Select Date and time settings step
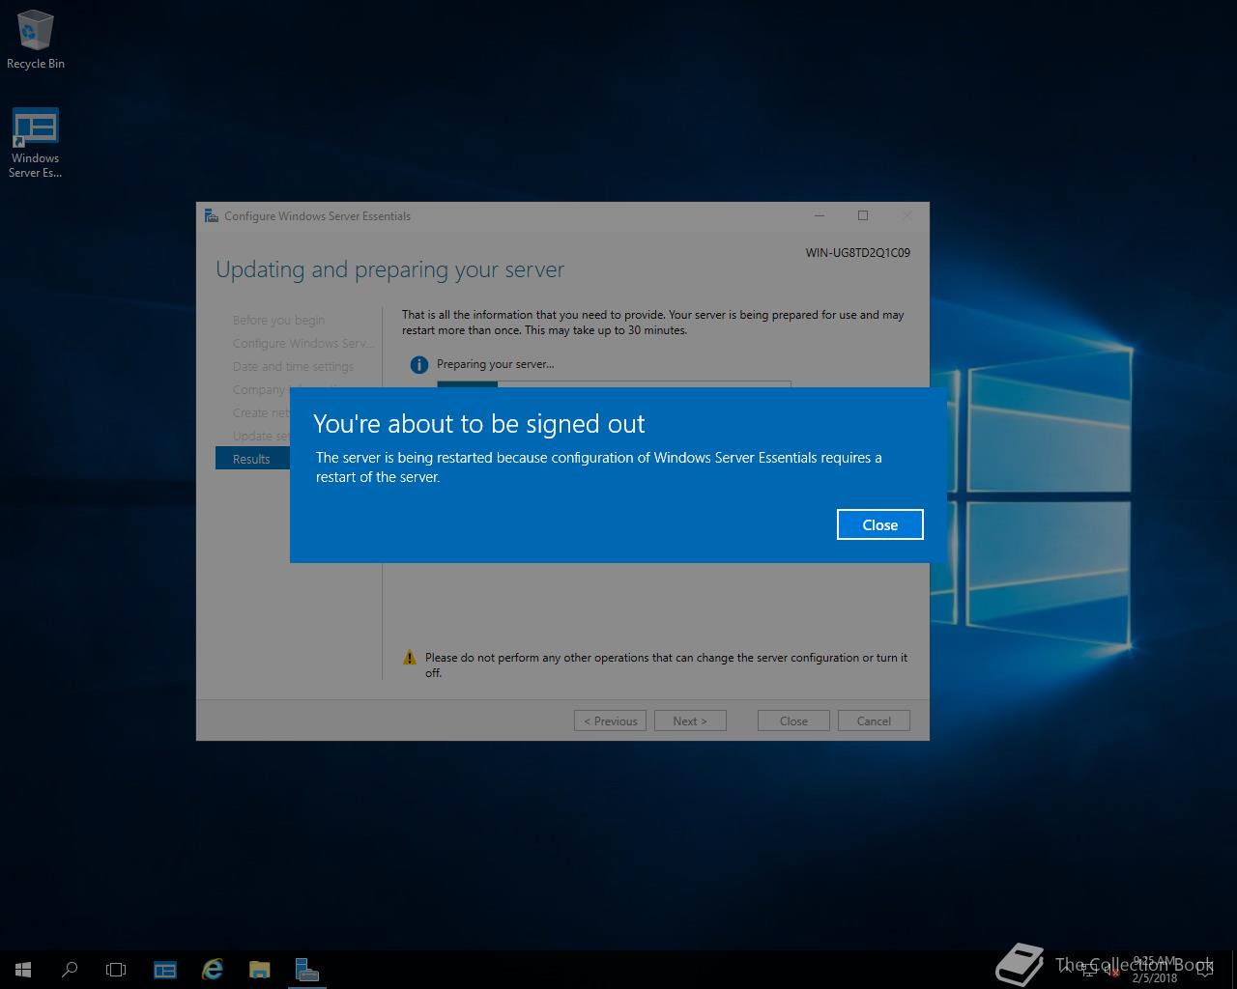Screen dimensions: 1237x989 [x=293, y=366]
